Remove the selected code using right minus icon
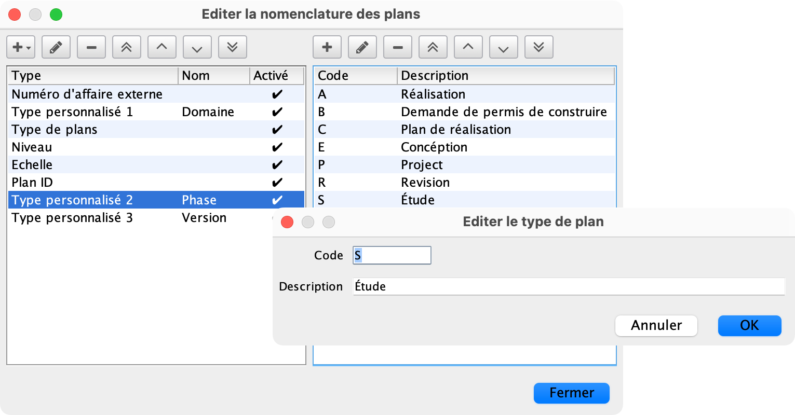Viewport: 795px width, 415px height. 398,47
